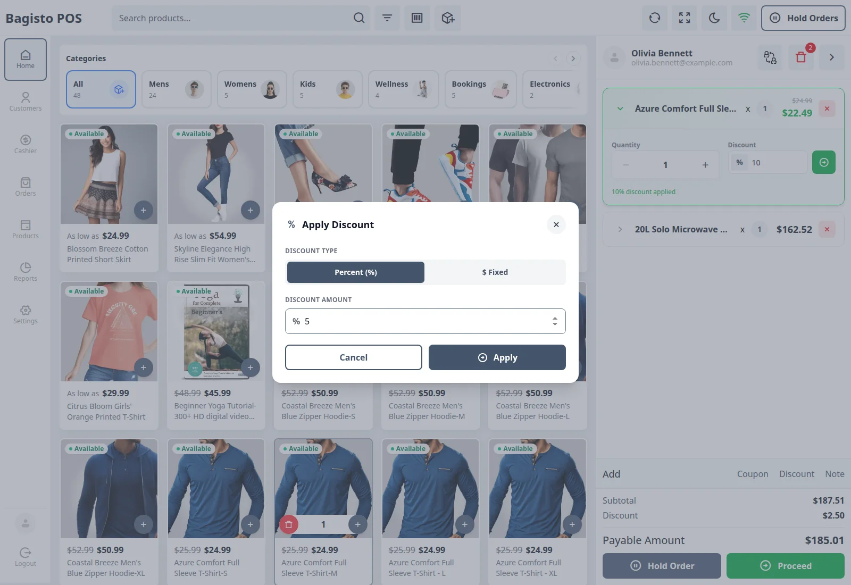Click the Logout icon
Screen dimensions: 851x585
coord(26,553)
